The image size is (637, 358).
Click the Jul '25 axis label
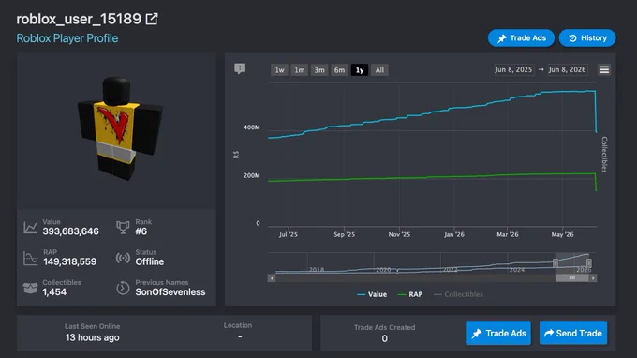pyautogui.click(x=288, y=234)
